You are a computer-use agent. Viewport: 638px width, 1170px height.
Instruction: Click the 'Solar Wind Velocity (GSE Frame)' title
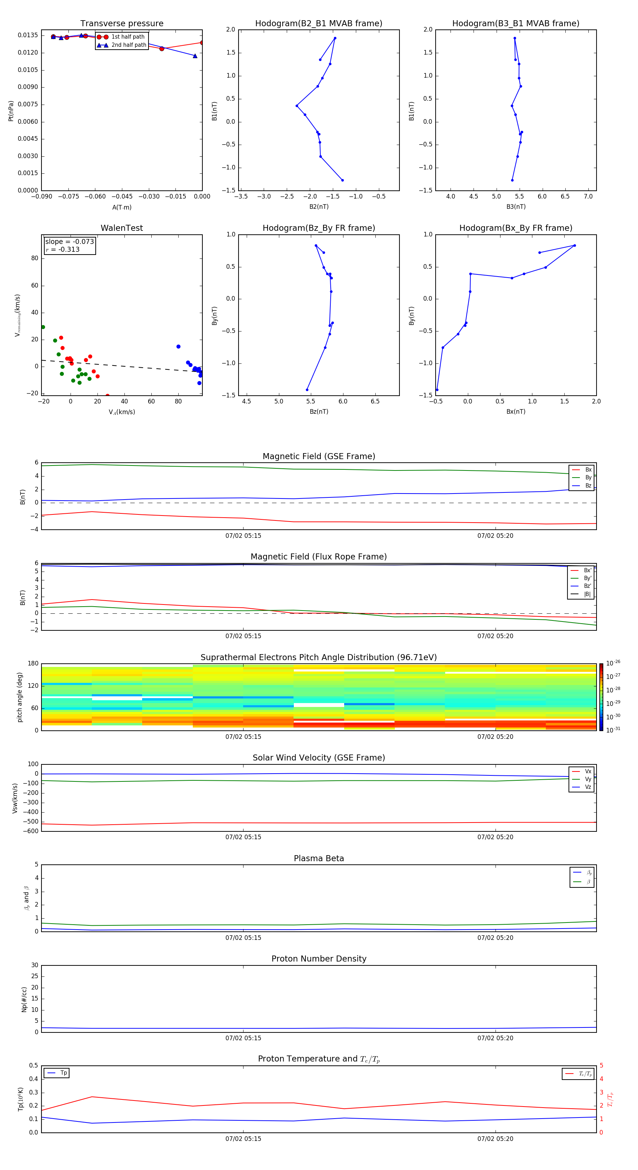point(319,758)
